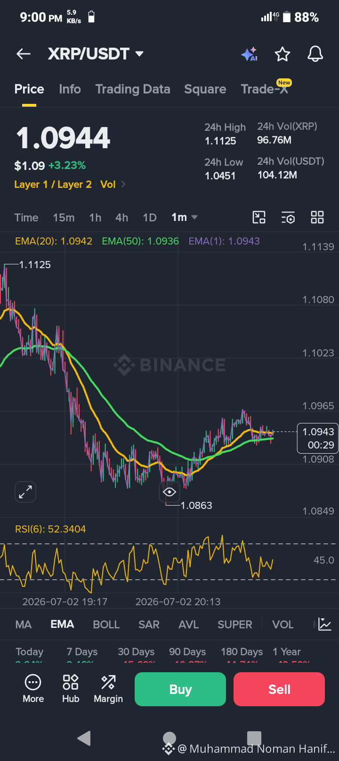Switch to the Info tab
This screenshot has width=339, height=761.
point(70,89)
